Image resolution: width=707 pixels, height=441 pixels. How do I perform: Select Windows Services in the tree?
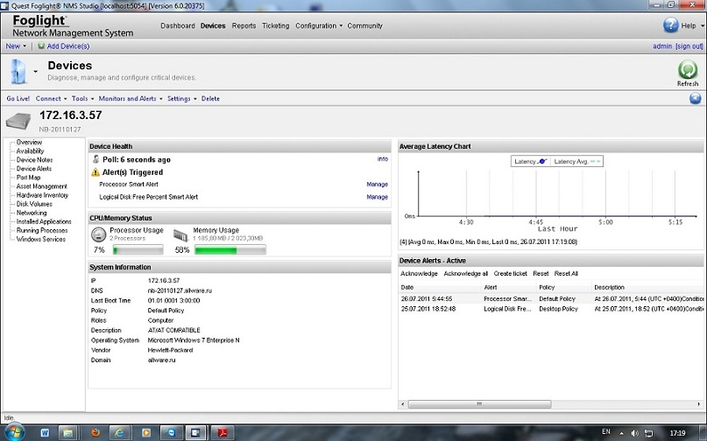click(x=41, y=239)
